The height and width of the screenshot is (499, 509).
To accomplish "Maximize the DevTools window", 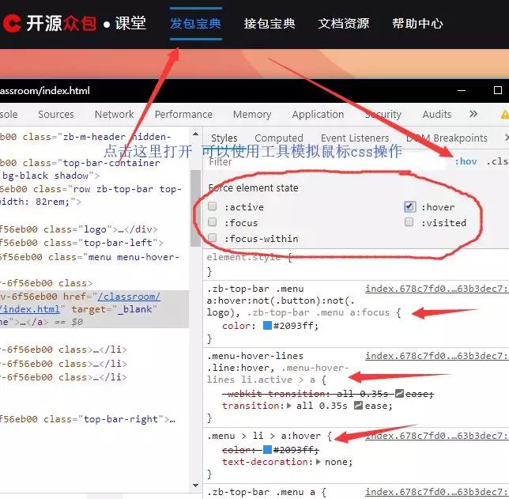I will click(498, 90).
